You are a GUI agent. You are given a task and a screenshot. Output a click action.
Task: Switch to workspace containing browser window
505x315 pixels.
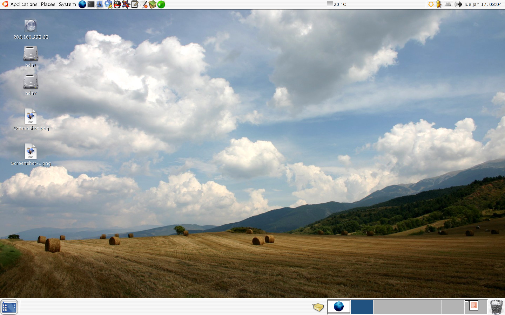[x=339, y=307]
